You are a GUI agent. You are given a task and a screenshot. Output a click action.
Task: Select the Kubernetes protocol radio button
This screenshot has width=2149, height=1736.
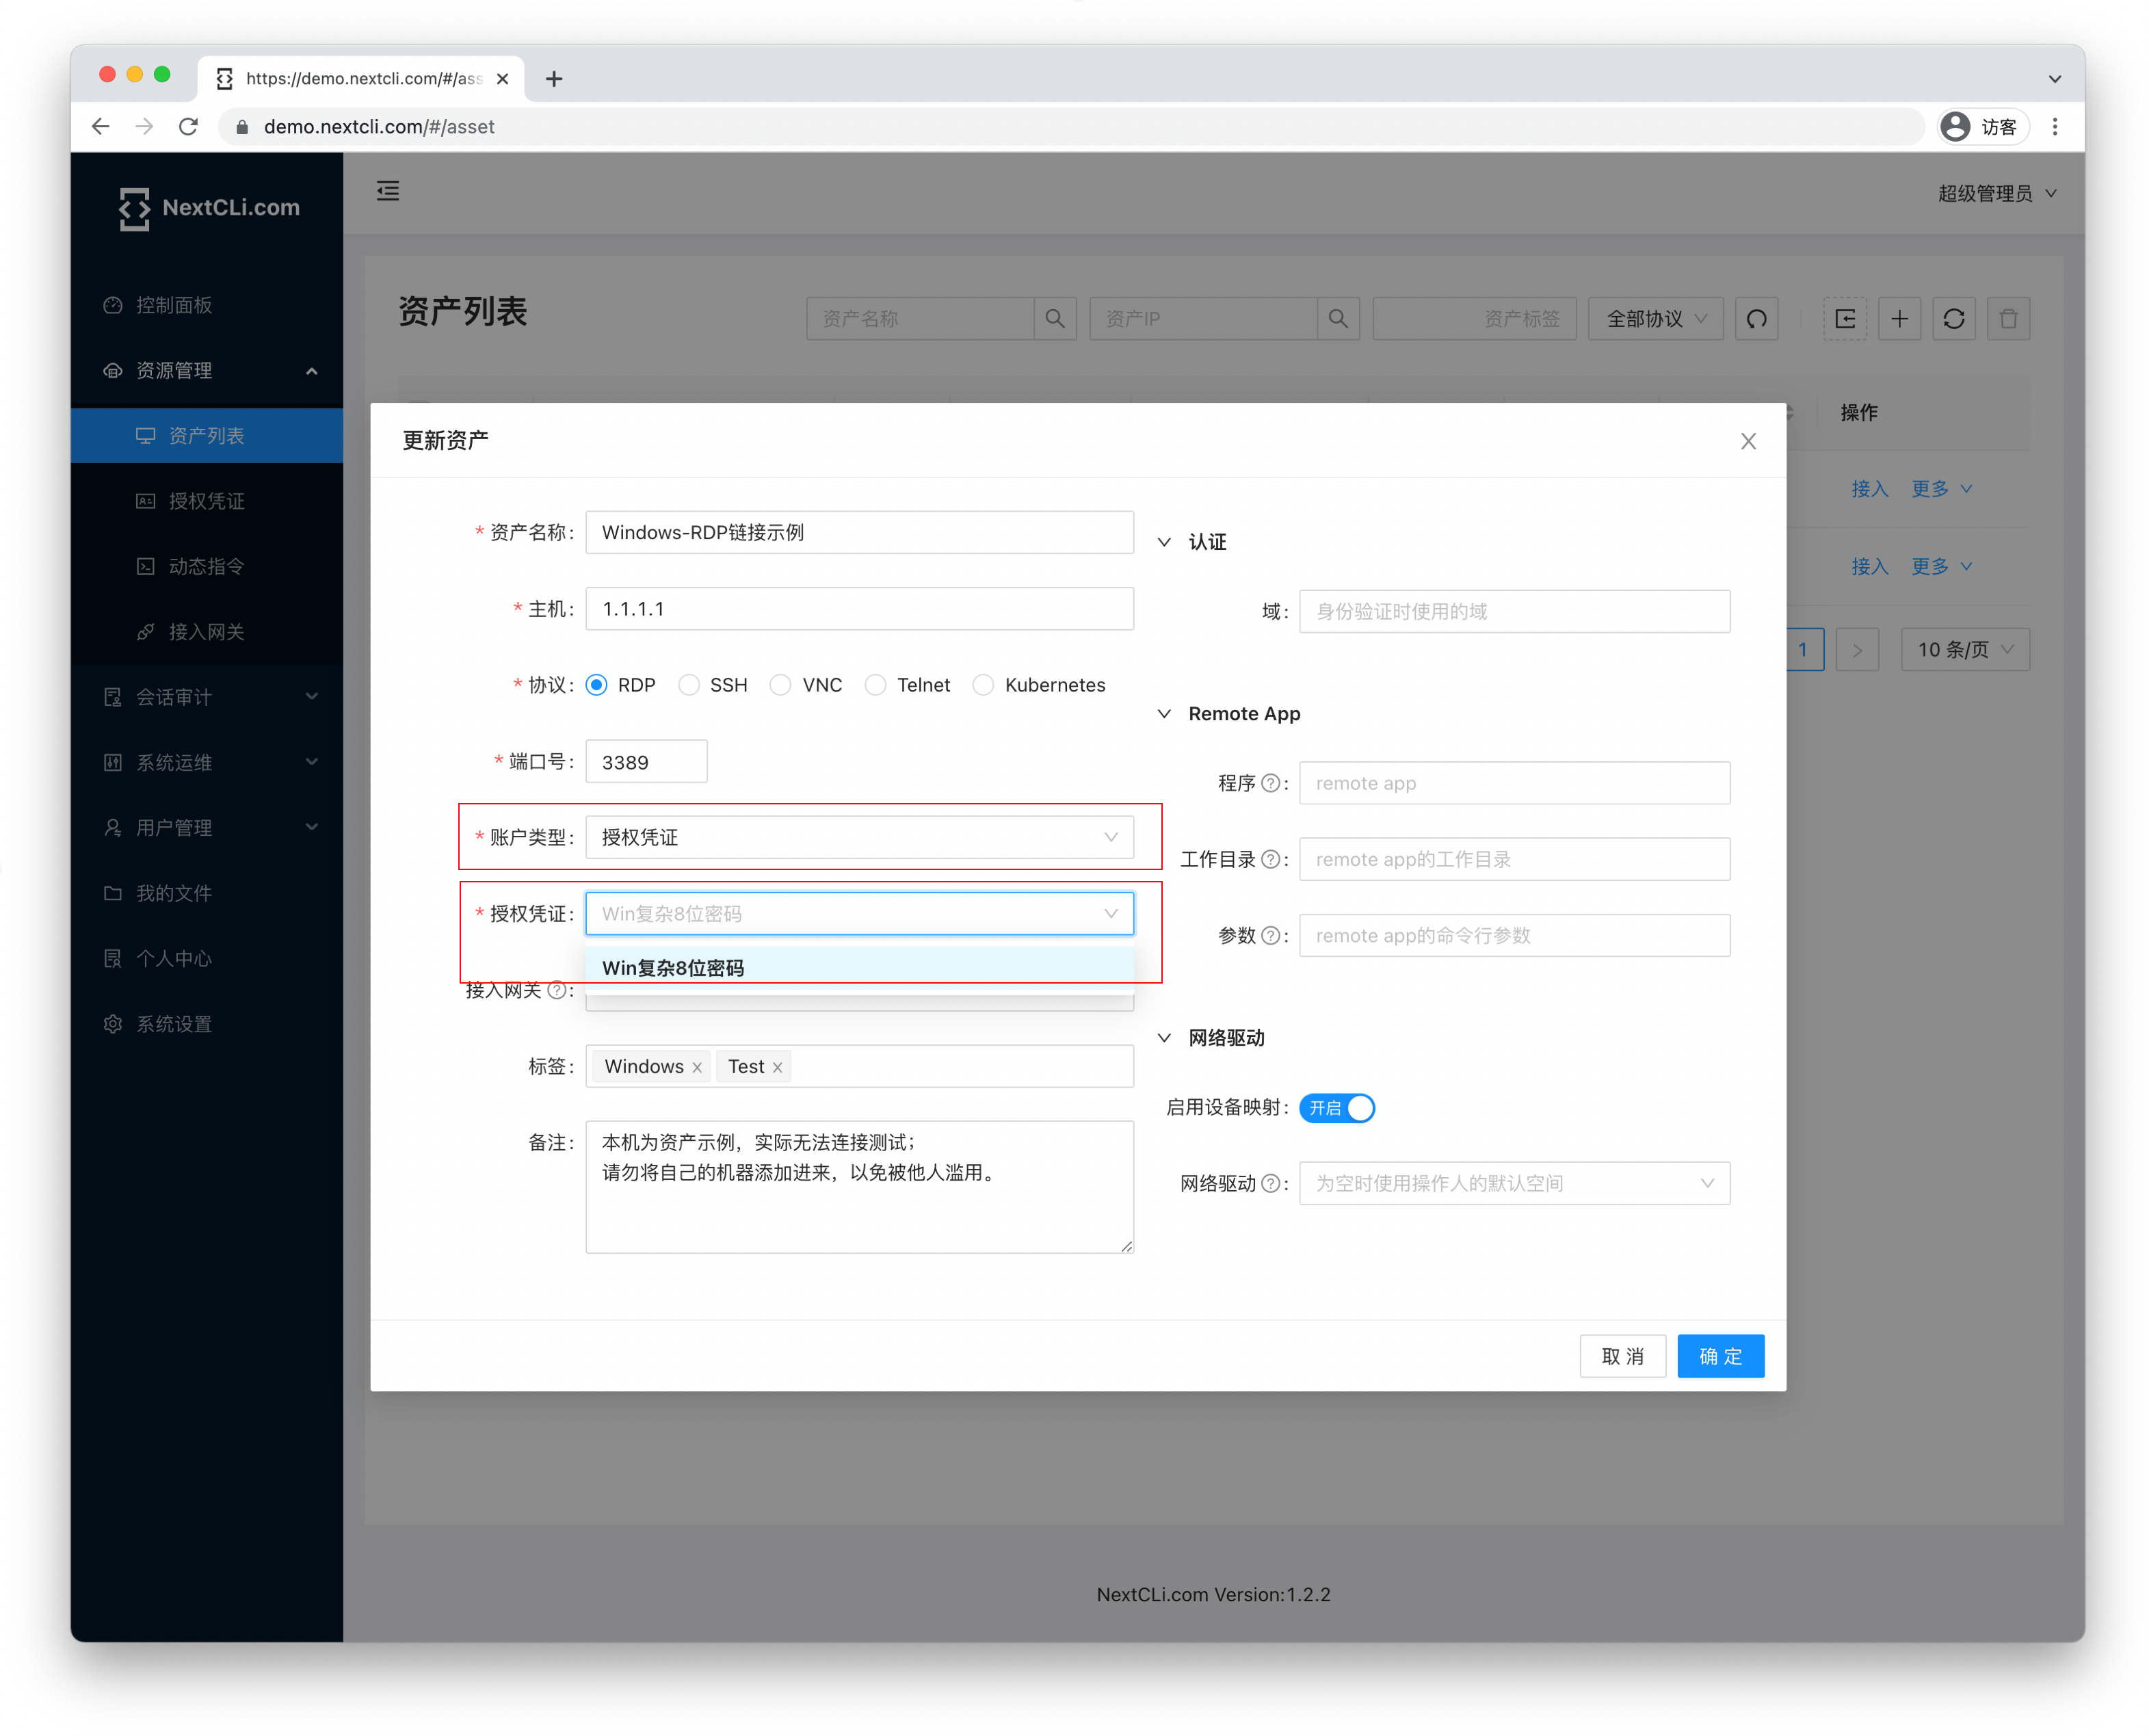984,685
